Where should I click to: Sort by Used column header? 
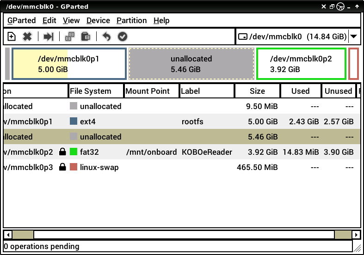click(301, 91)
